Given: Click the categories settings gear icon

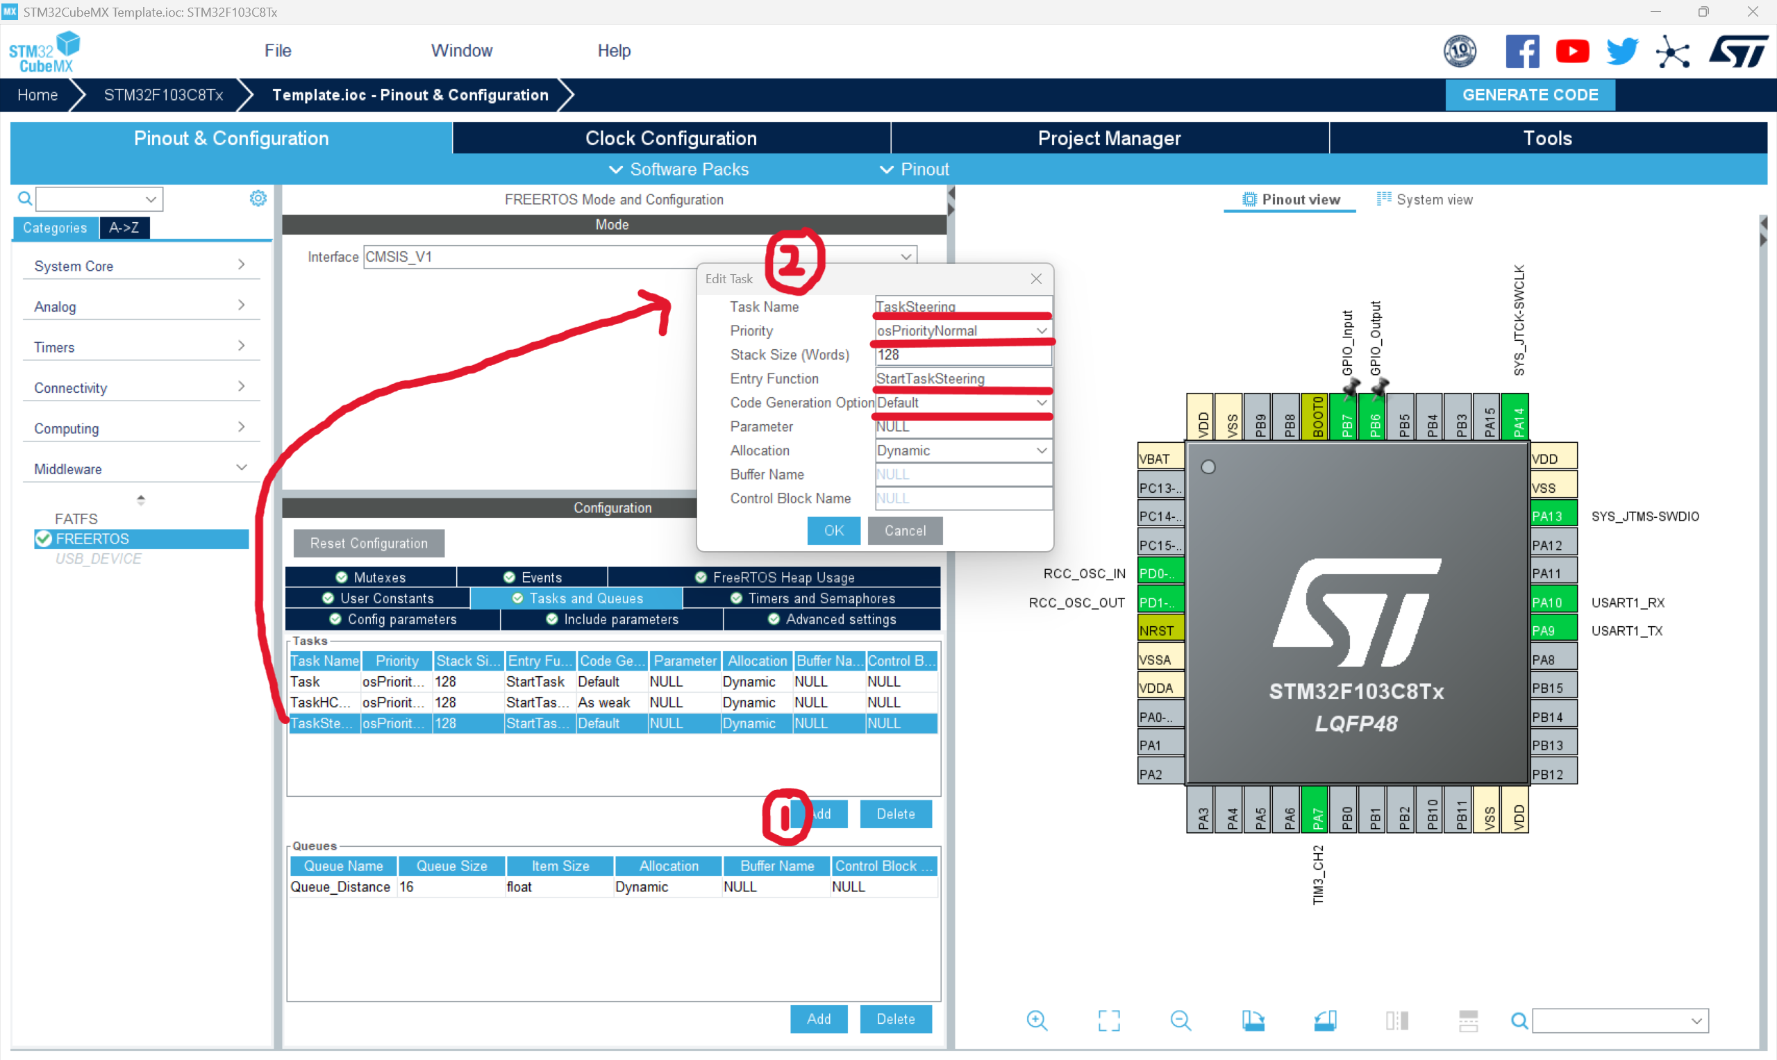Looking at the screenshot, I should click(258, 199).
